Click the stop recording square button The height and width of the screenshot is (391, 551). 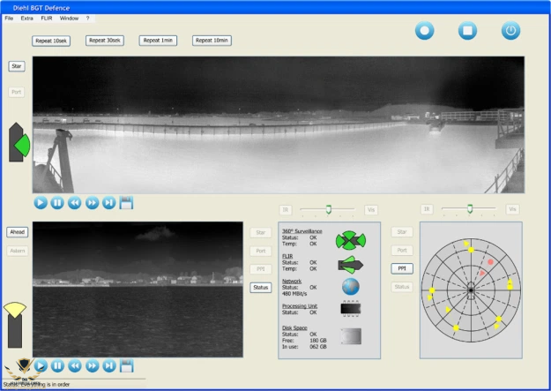[467, 31]
